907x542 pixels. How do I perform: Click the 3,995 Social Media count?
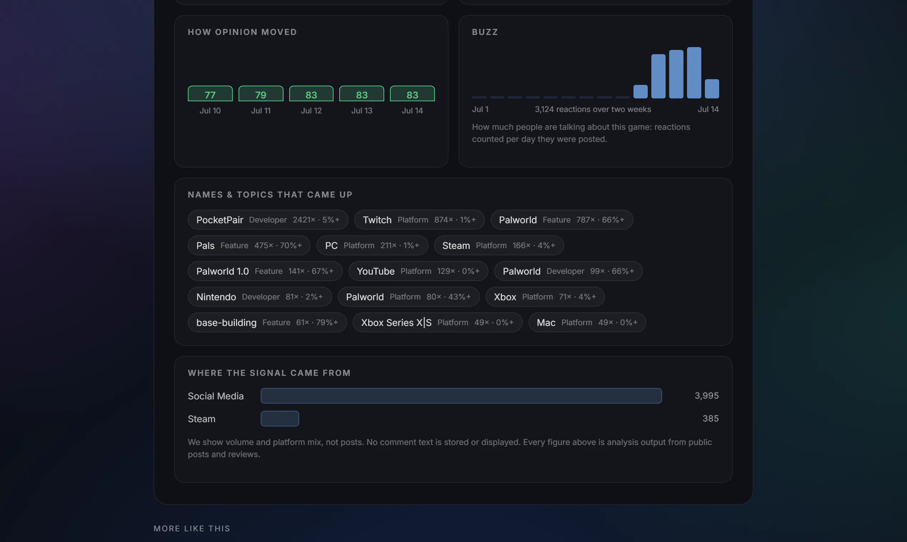[x=706, y=395]
